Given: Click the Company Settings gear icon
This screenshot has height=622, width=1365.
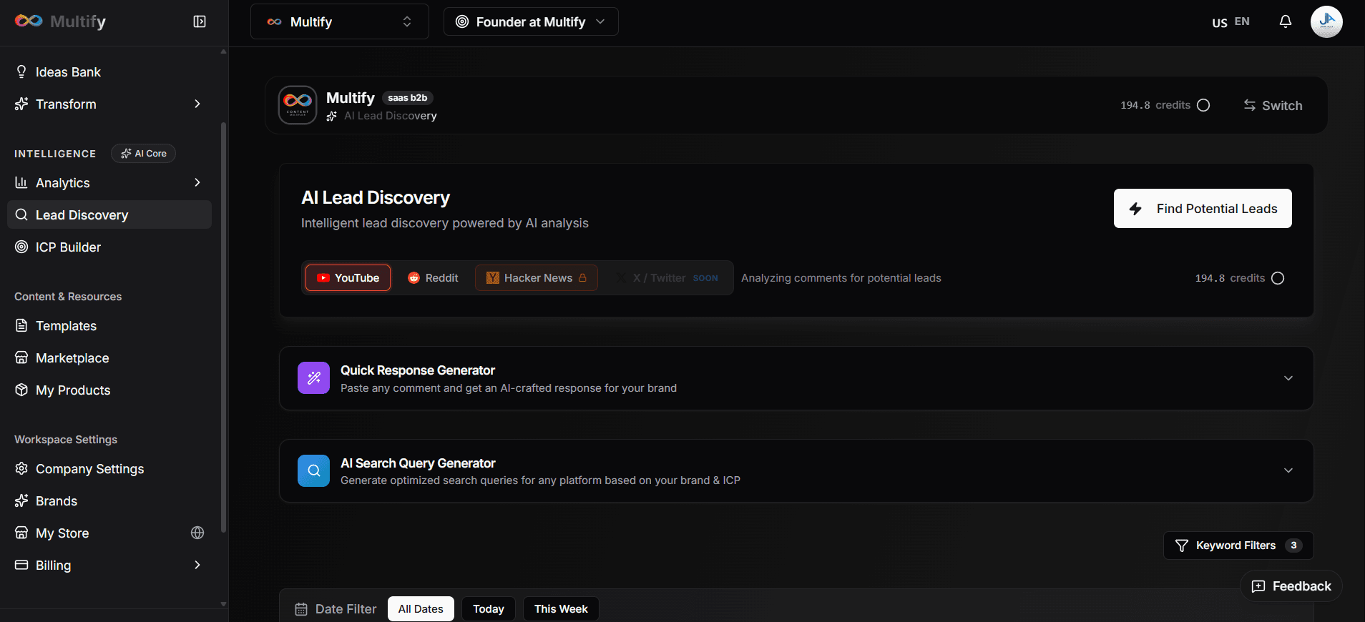Looking at the screenshot, I should point(21,468).
